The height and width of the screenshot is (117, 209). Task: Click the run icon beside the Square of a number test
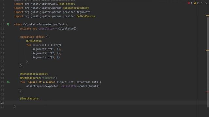click(x=8, y=82)
